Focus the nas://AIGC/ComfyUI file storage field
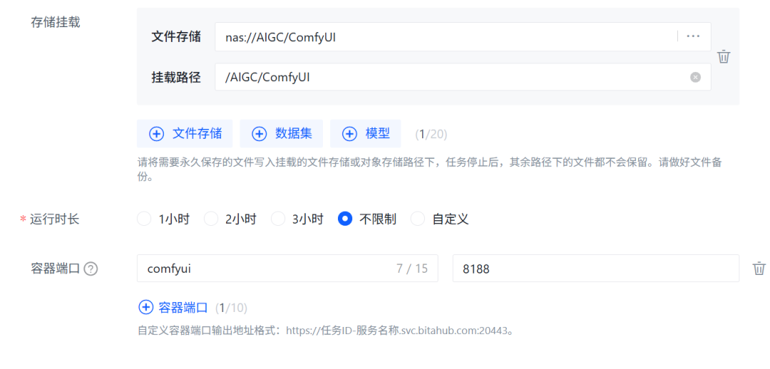Viewport: 770px width, 369px height. click(463, 37)
